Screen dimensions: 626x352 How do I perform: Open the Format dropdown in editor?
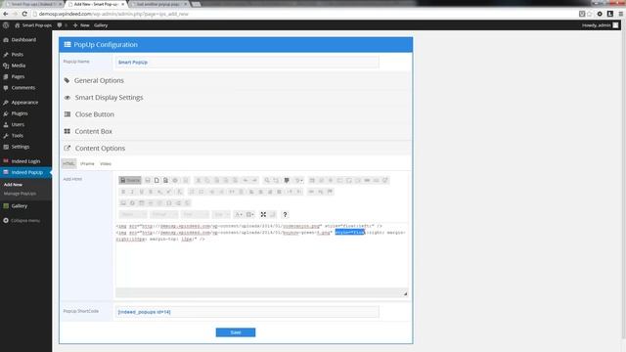[x=163, y=214]
